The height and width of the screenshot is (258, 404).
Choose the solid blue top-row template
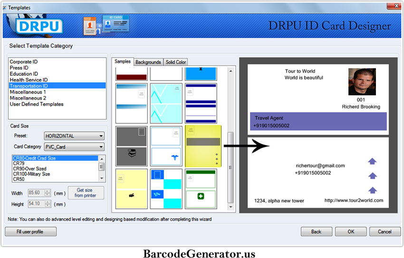(201, 74)
